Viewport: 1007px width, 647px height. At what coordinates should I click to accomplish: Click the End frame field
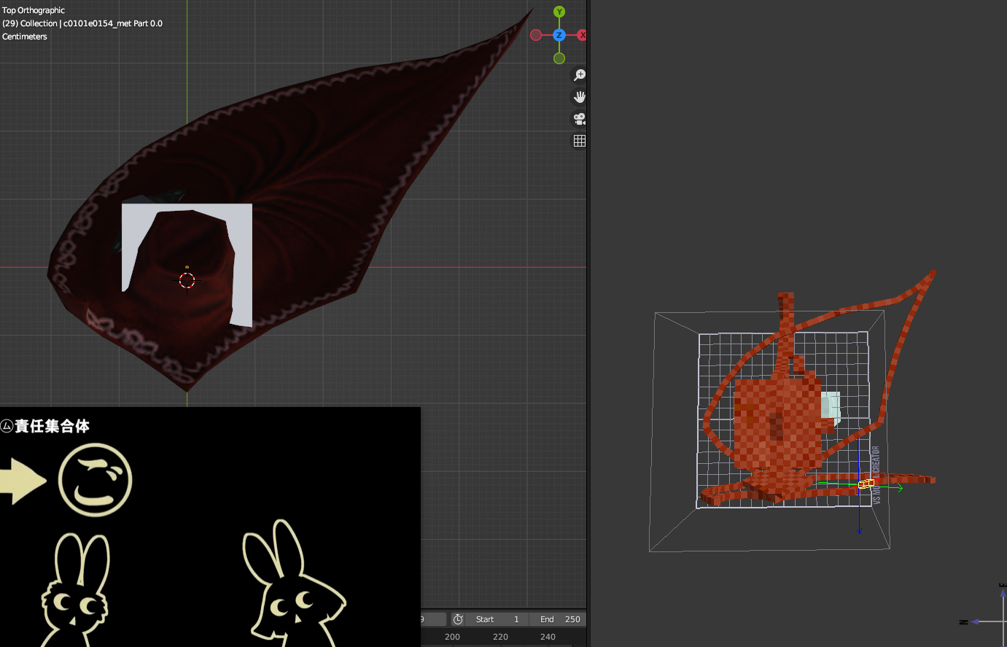tap(559, 619)
